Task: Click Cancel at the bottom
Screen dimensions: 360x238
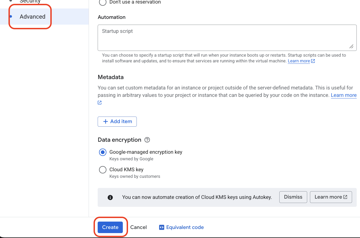Action: (x=138, y=227)
